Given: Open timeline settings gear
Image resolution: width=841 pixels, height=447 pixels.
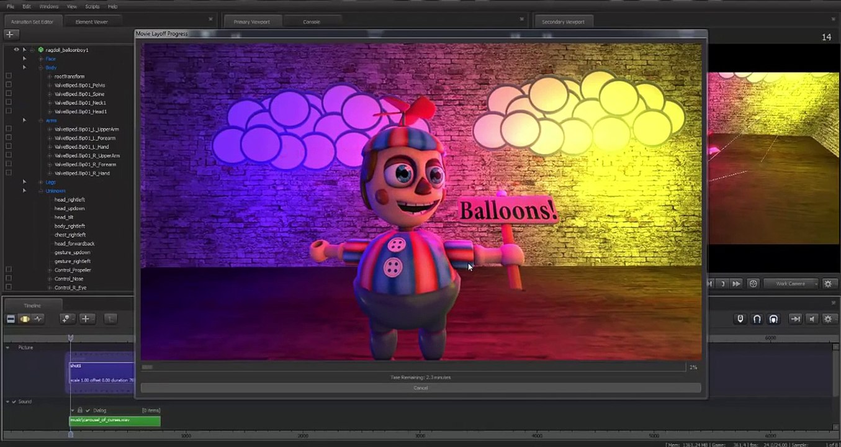Looking at the screenshot, I should (828, 318).
